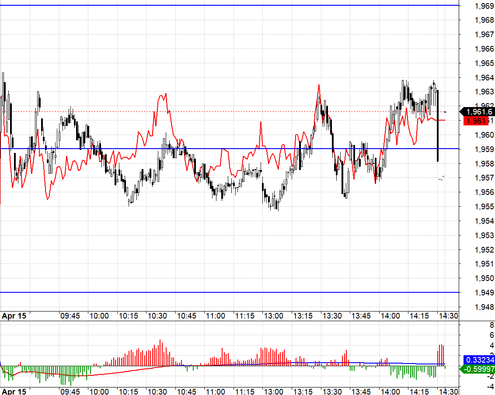Click the black 1,961.6 current price tag
Viewport: 495px width, 395px height.
click(478, 112)
